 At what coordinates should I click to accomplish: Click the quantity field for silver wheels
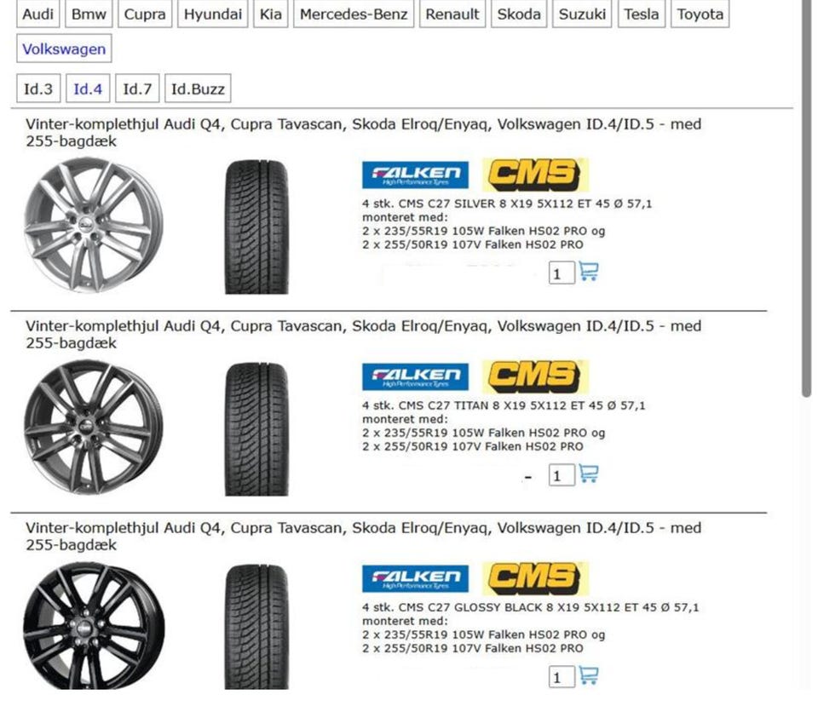coord(561,273)
